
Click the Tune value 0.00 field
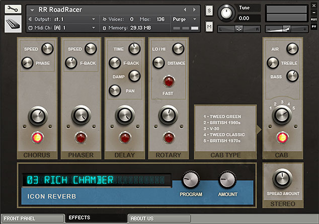coord(249,18)
